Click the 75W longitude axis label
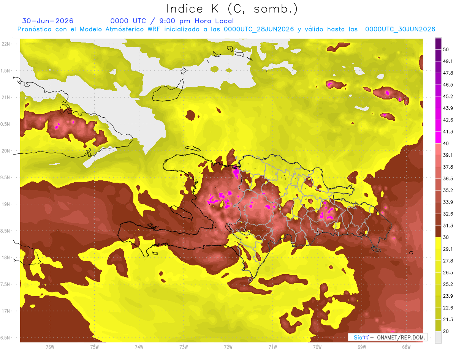This screenshot has width=456, height=352. 94,347
